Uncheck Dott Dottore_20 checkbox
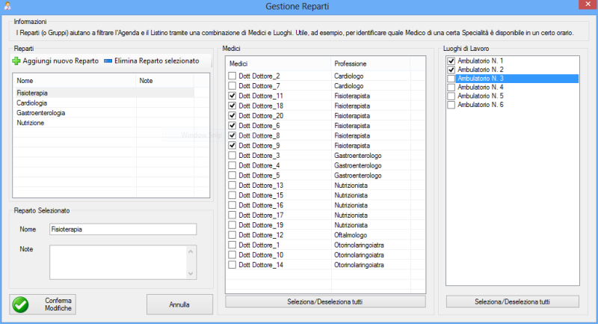 click(x=232, y=116)
